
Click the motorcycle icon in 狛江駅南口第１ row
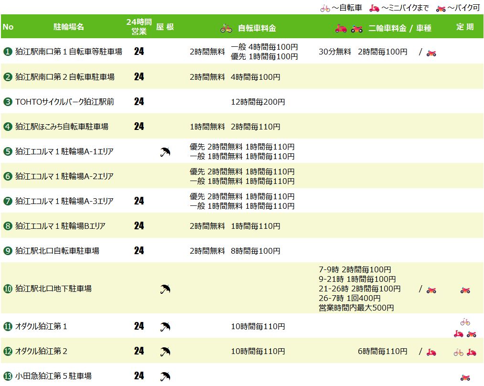[x=431, y=54]
